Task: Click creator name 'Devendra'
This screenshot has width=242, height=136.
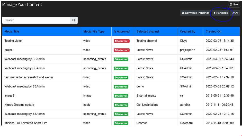Action: click(186, 123)
